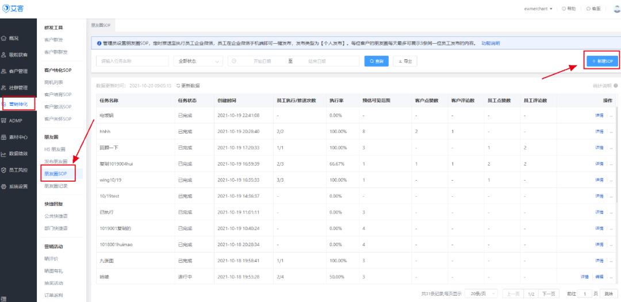Open 数据绩效 in the sidebar
This screenshot has height=302, width=621.
5,154
